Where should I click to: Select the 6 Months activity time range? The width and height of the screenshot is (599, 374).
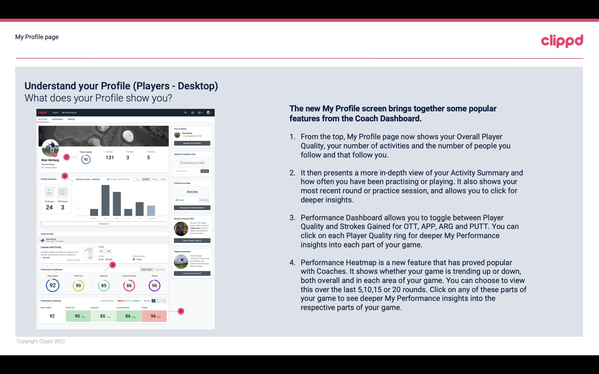pyautogui.click(x=146, y=180)
